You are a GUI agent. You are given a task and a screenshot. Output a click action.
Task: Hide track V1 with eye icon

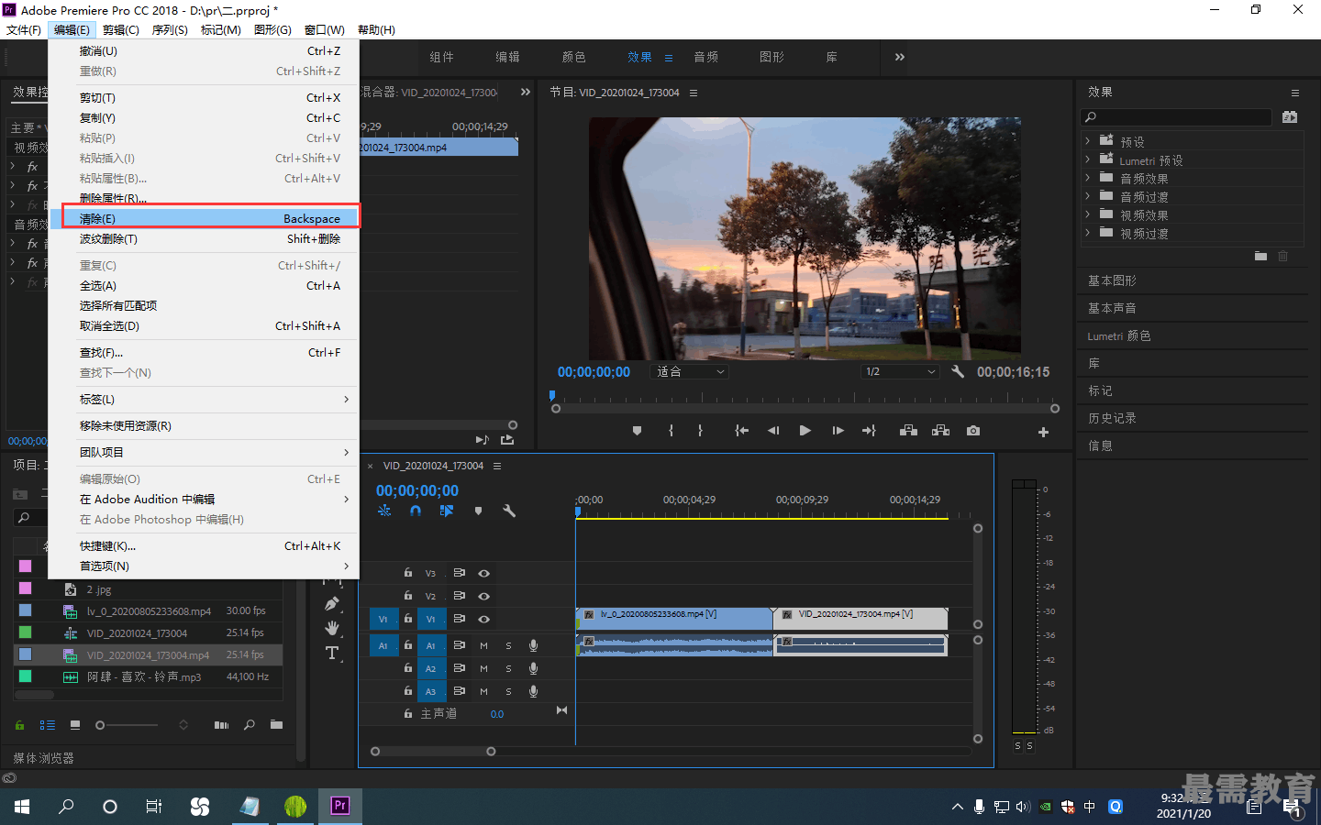(483, 619)
